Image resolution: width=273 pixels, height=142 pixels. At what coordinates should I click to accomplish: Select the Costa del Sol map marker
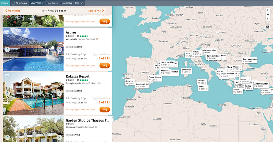coord(142,85)
